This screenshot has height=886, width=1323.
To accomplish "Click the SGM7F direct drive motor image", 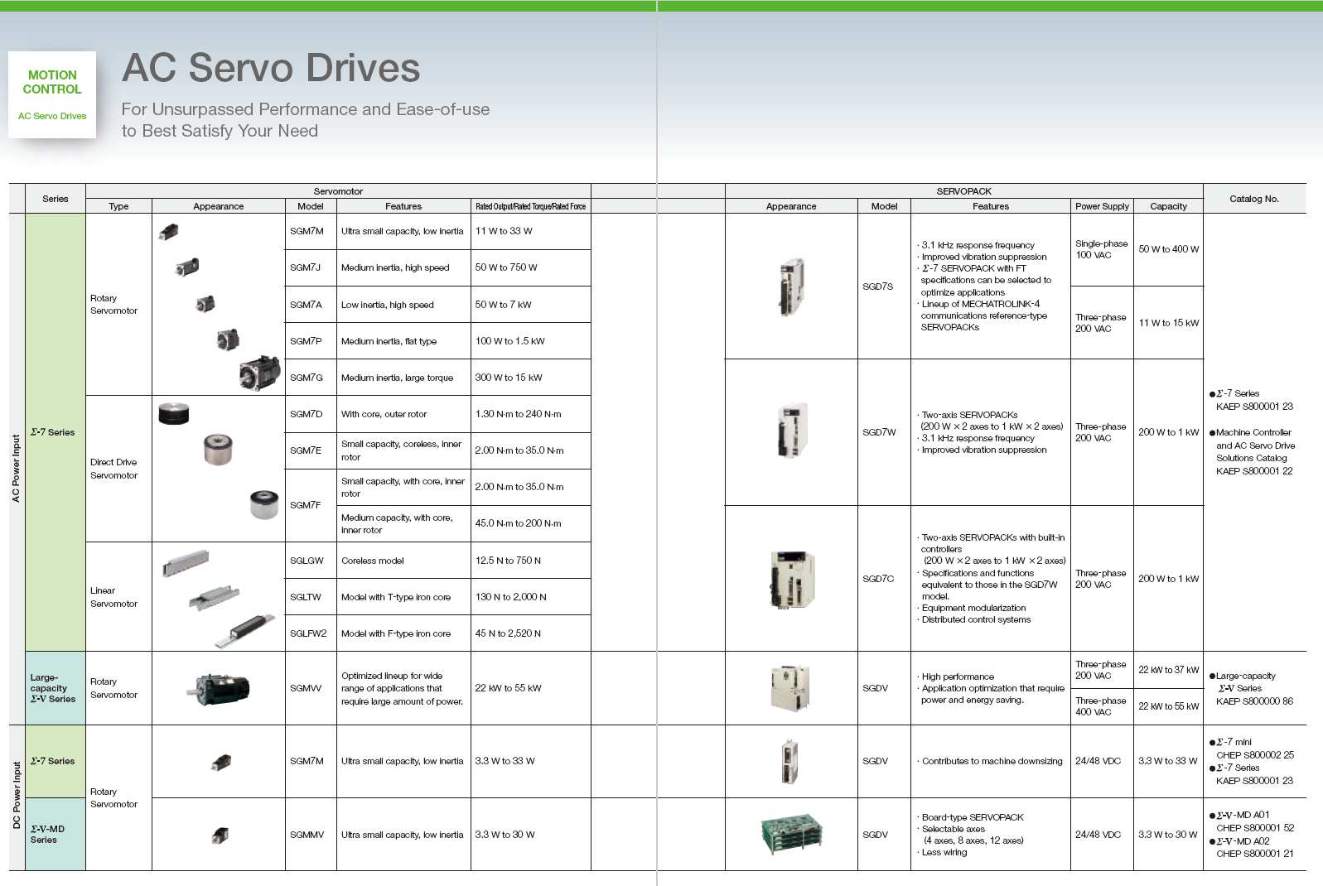I will pos(264,504).
